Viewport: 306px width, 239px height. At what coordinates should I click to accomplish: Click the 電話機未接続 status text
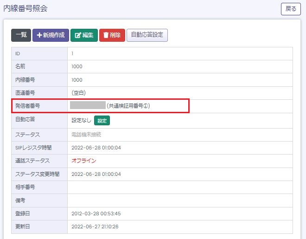[x=86, y=135]
